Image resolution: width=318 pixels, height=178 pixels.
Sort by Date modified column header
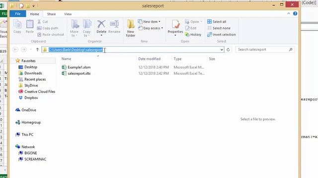[149, 59]
